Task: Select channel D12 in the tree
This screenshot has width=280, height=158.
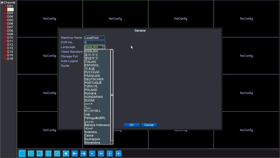Action: pyautogui.click(x=10, y=45)
